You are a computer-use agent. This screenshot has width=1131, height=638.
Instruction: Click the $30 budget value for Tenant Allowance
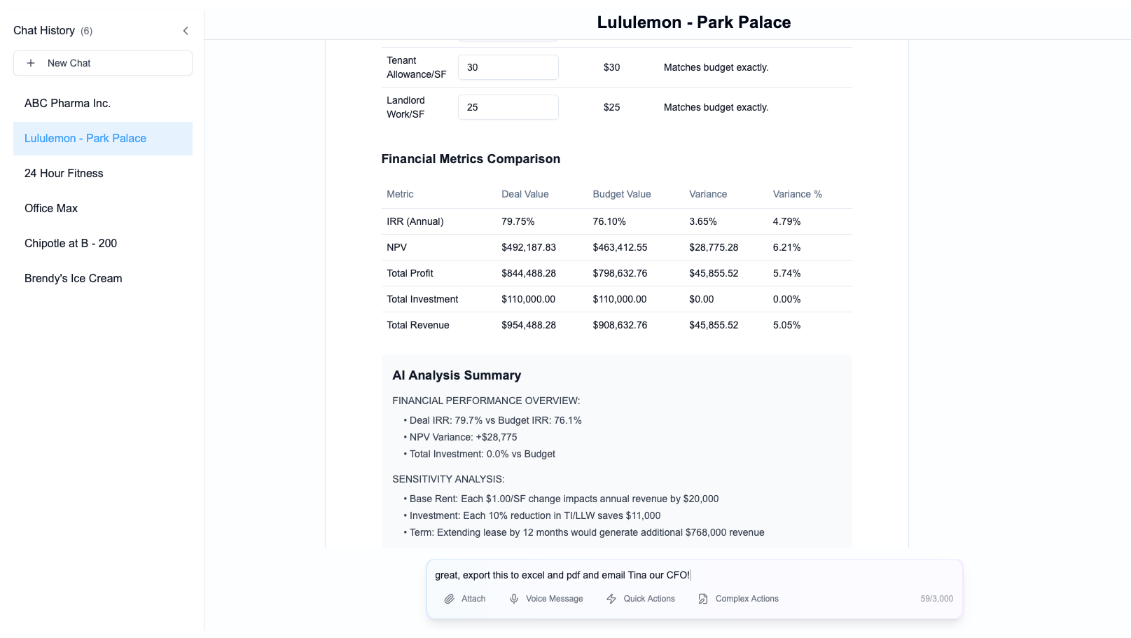tap(611, 67)
